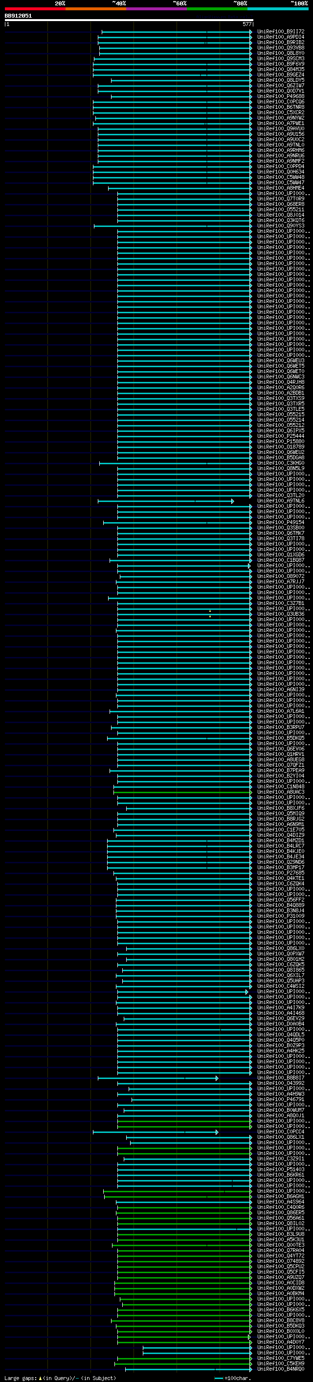
Task: Select the UniRef100_B4NRQ0 label
Action: click(280, 1369)
